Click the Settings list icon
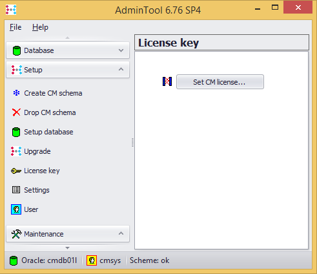This screenshot has width=317, height=274. [16, 190]
